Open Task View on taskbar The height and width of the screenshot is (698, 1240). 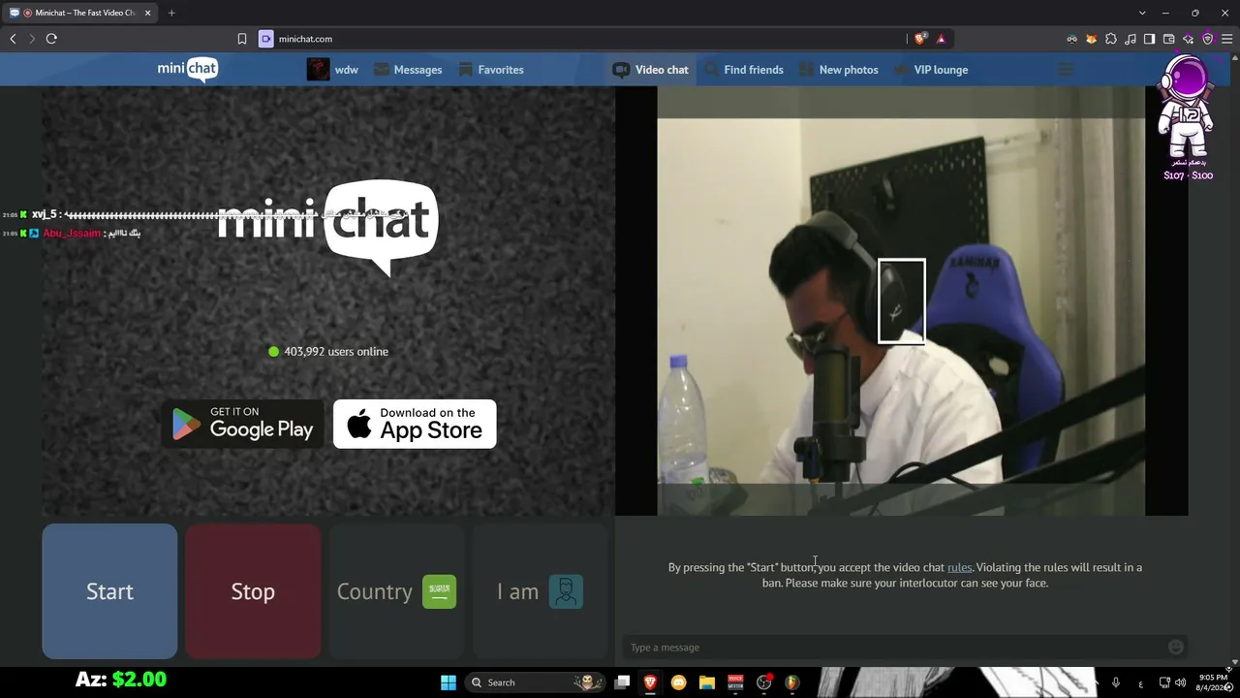622,682
